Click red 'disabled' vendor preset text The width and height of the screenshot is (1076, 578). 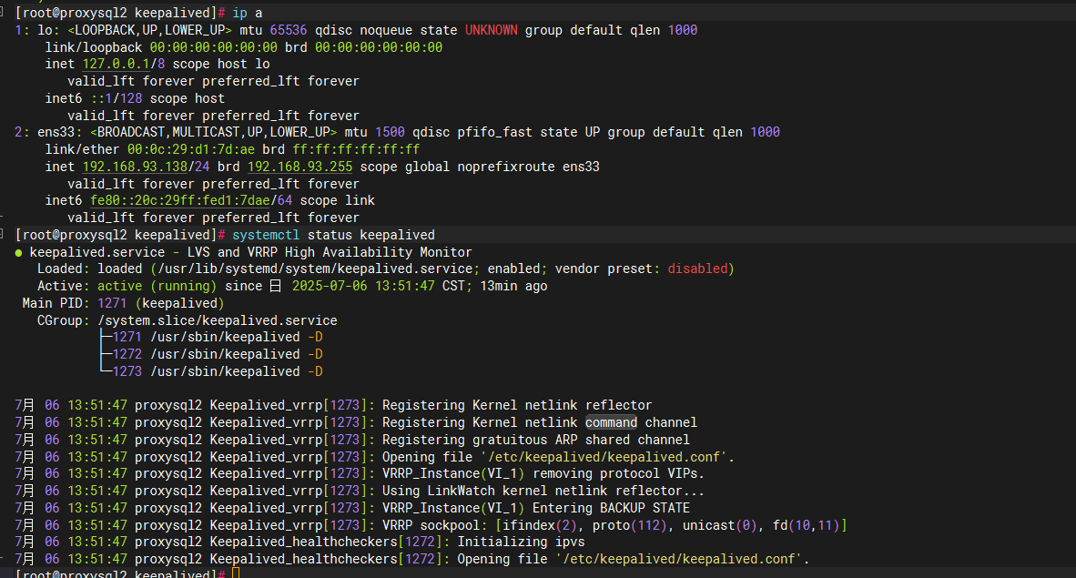tap(697, 269)
